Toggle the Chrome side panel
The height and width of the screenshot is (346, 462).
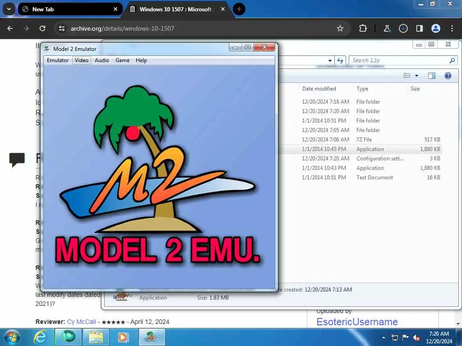[419, 28]
